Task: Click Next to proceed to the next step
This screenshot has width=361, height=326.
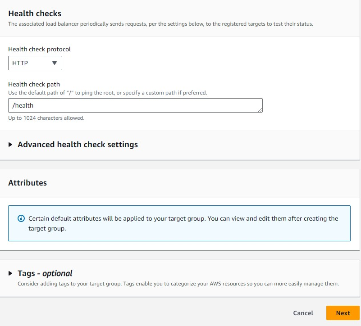Action: 343,313
